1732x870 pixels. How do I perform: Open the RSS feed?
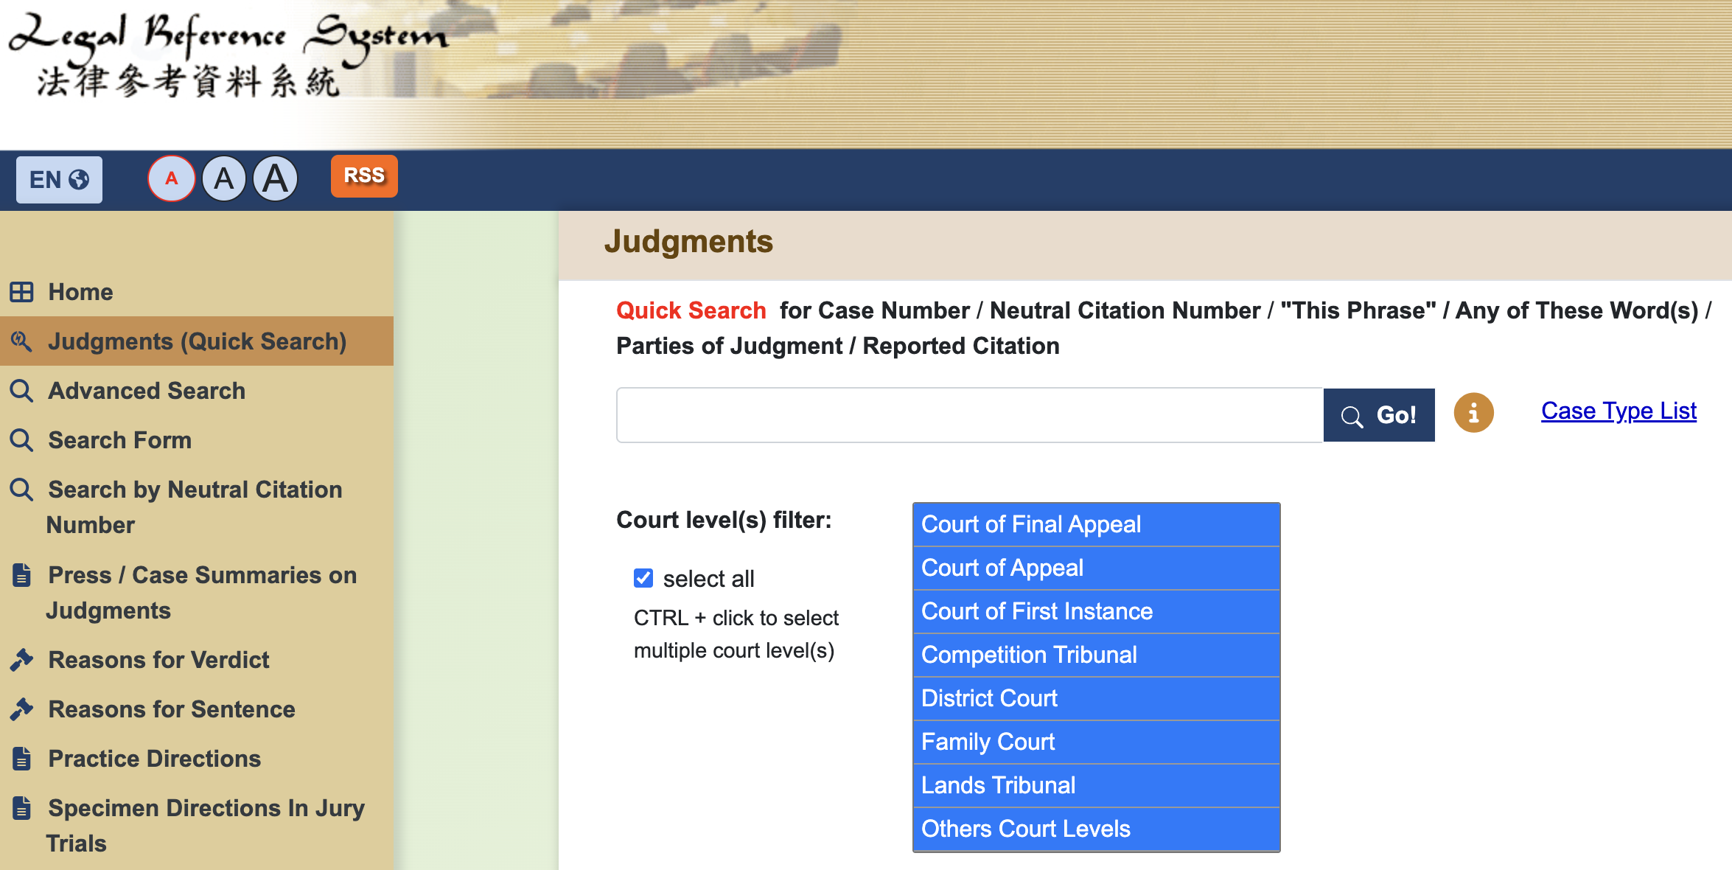(x=363, y=176)
